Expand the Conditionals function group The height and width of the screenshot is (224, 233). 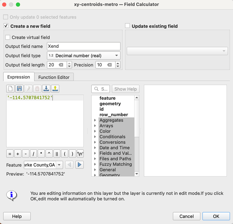[95, 137]
